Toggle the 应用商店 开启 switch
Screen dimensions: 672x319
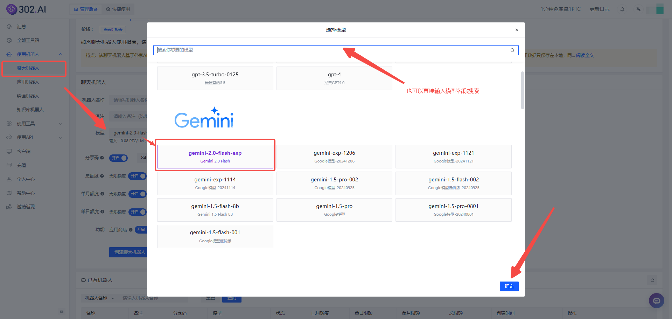pyautogui.click(x=141, y=230)
